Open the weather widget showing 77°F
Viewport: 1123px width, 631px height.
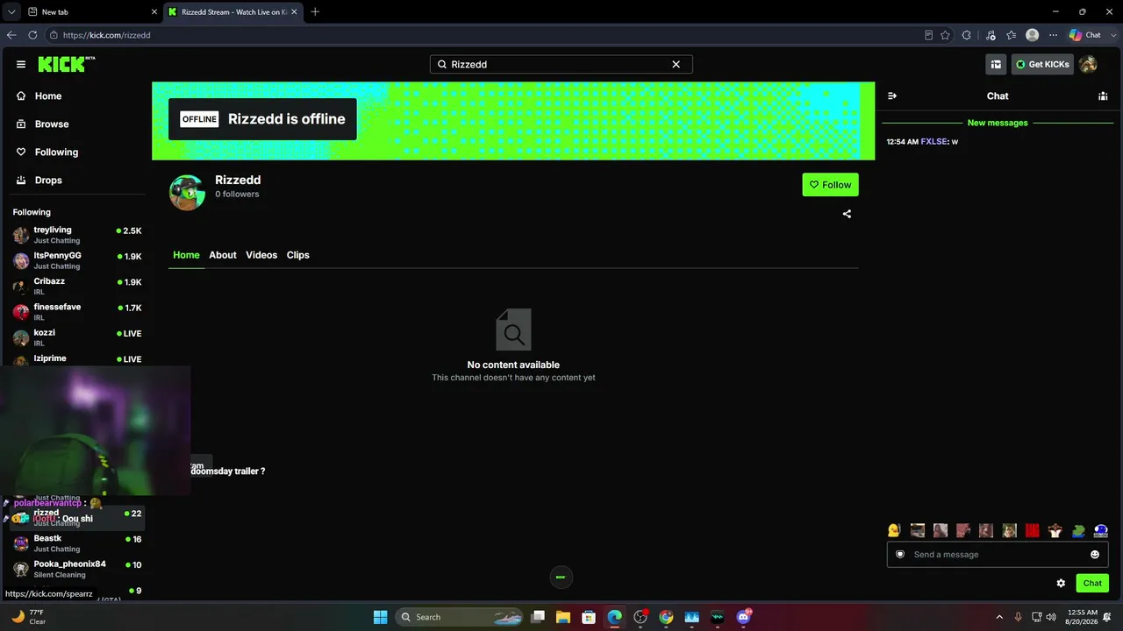point(28,617)
